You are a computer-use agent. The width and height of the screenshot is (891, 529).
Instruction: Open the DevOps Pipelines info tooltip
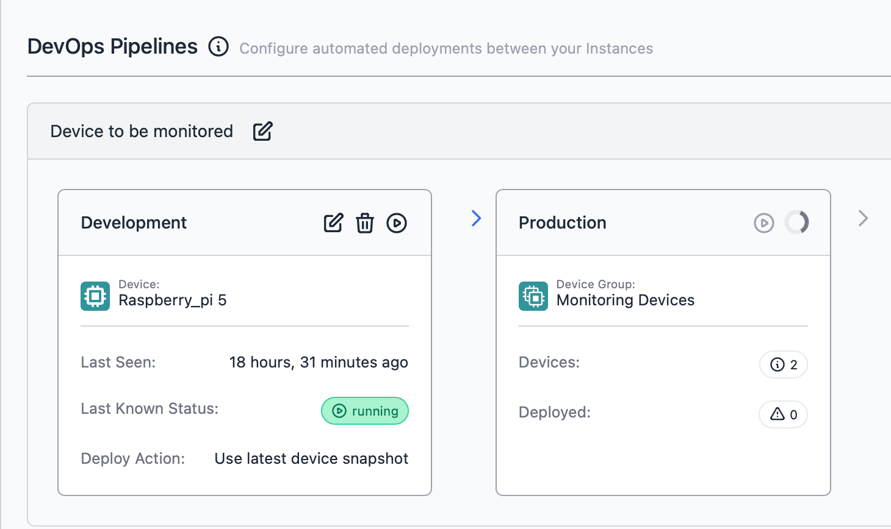coord(218,46)
